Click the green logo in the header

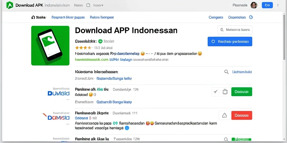click(10, 5)
